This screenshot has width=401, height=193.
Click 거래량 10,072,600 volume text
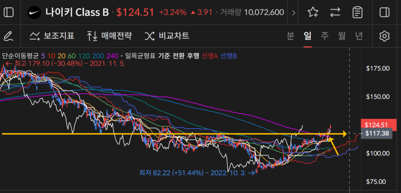point(252,12)
